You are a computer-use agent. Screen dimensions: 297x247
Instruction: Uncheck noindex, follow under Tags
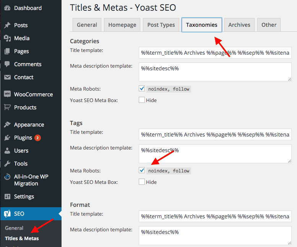point(142,171)
